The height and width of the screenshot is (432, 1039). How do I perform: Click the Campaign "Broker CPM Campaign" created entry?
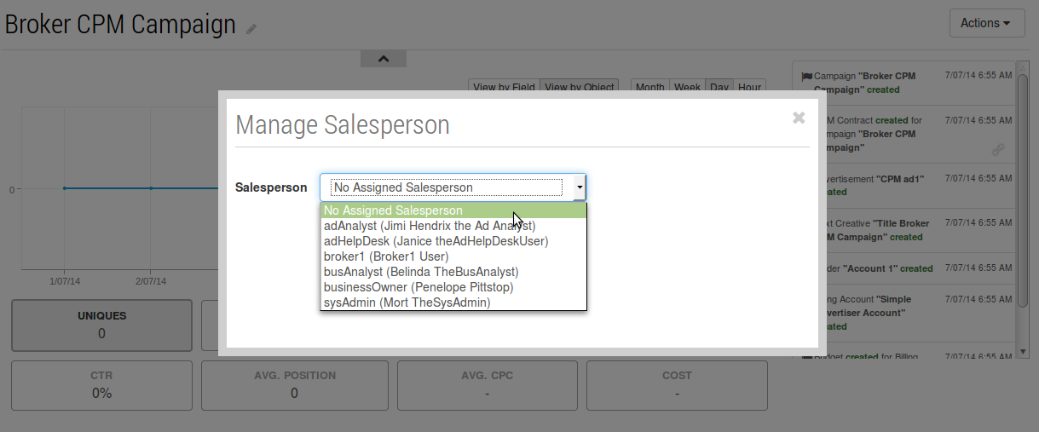click(x=903, y=83)
